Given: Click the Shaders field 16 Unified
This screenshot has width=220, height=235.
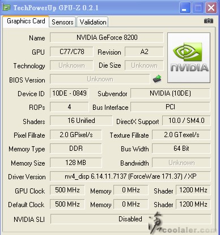Looking at the screenshot, I should [81, 121].
